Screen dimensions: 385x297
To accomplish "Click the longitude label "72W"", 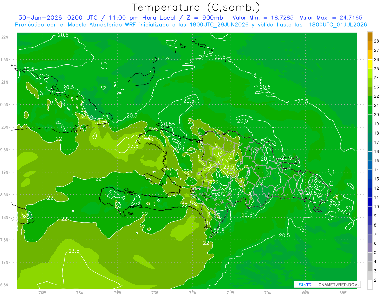I will (x=193, y=293).
